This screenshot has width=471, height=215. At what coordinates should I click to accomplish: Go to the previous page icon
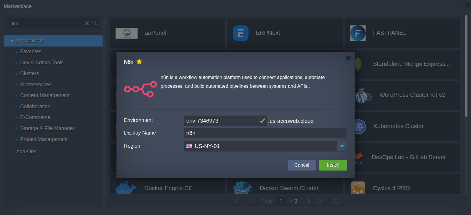point(250,201)
